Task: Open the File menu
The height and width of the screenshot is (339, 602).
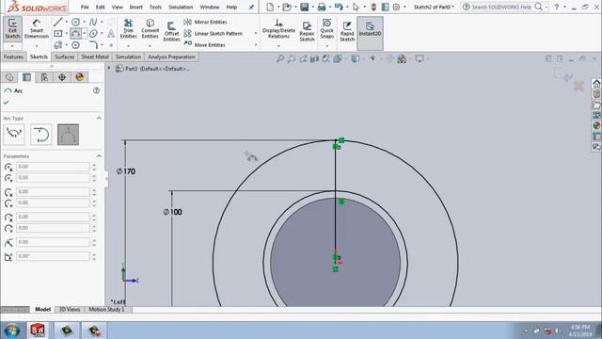Action: (85, 7)
